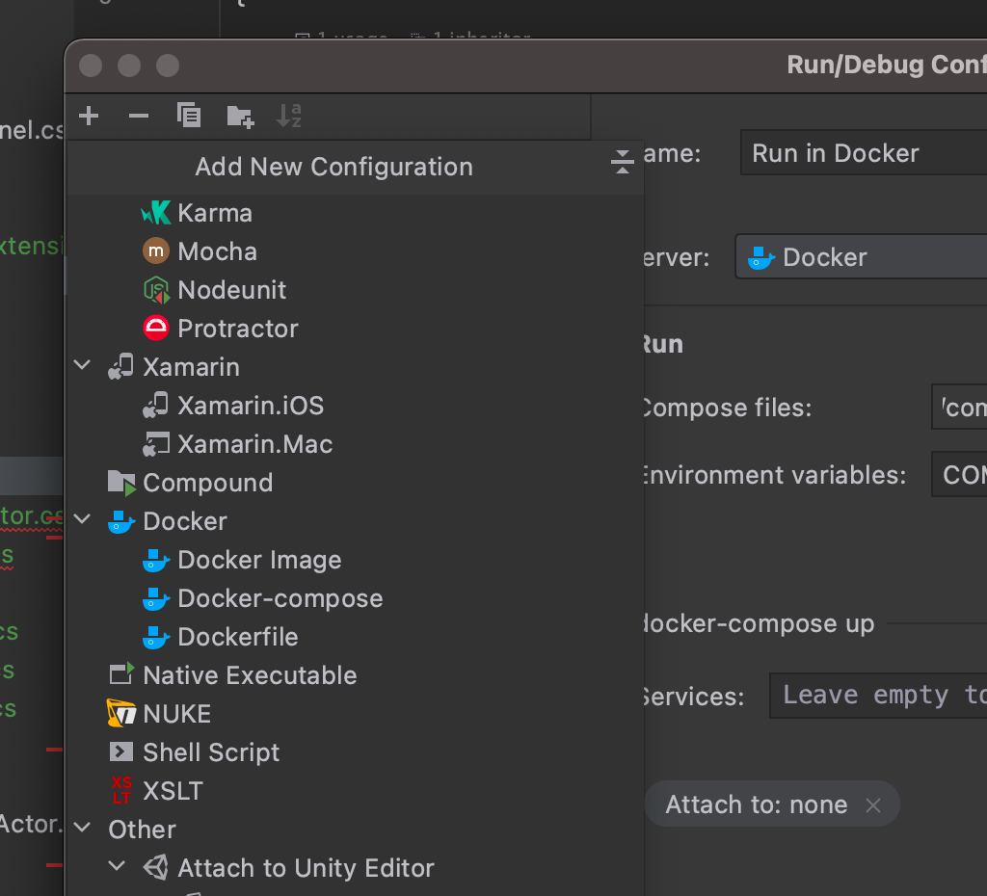987x896 pixels.
Task: Collapse the Attach to Unity Editor chevron
Action: 117,866
